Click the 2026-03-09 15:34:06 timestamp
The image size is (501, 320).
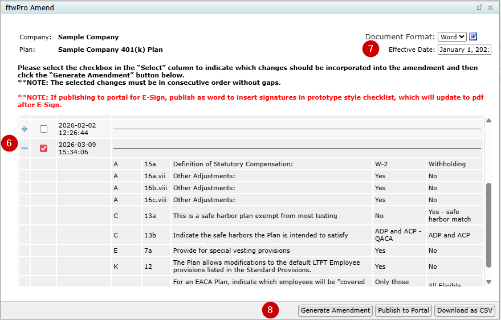click(x=78, y=149)
